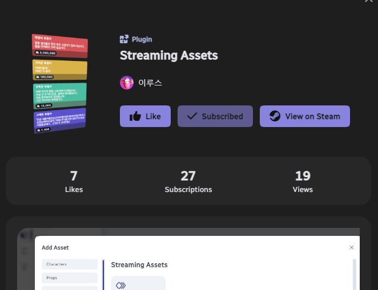Screen dimensions: 378x290
Task: Click the Streaming Assets heading in preview
Action: coord(139,265)
